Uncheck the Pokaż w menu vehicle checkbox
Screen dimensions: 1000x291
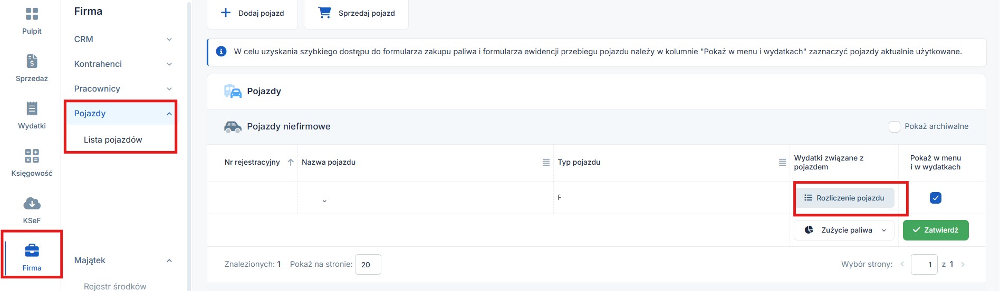coord(936,198)
